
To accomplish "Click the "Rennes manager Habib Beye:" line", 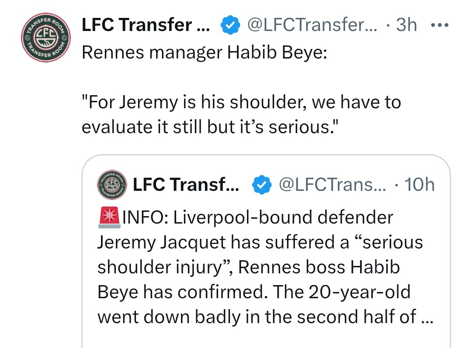I will click(x=204, y=52).
